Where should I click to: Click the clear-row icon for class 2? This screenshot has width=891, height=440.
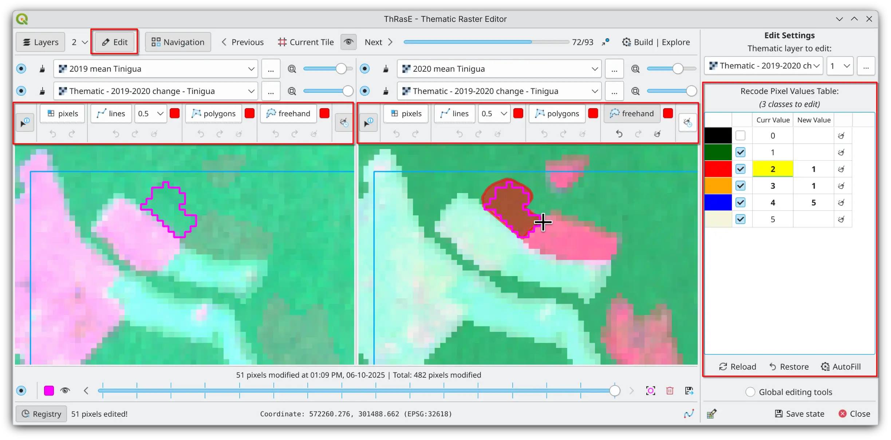point(841,169)
